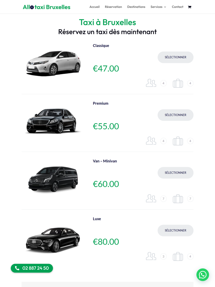Select the Van – Minivan option
The width and height of the screenshot is (215, 287).
pyautogui.click(x=175, y=173)
